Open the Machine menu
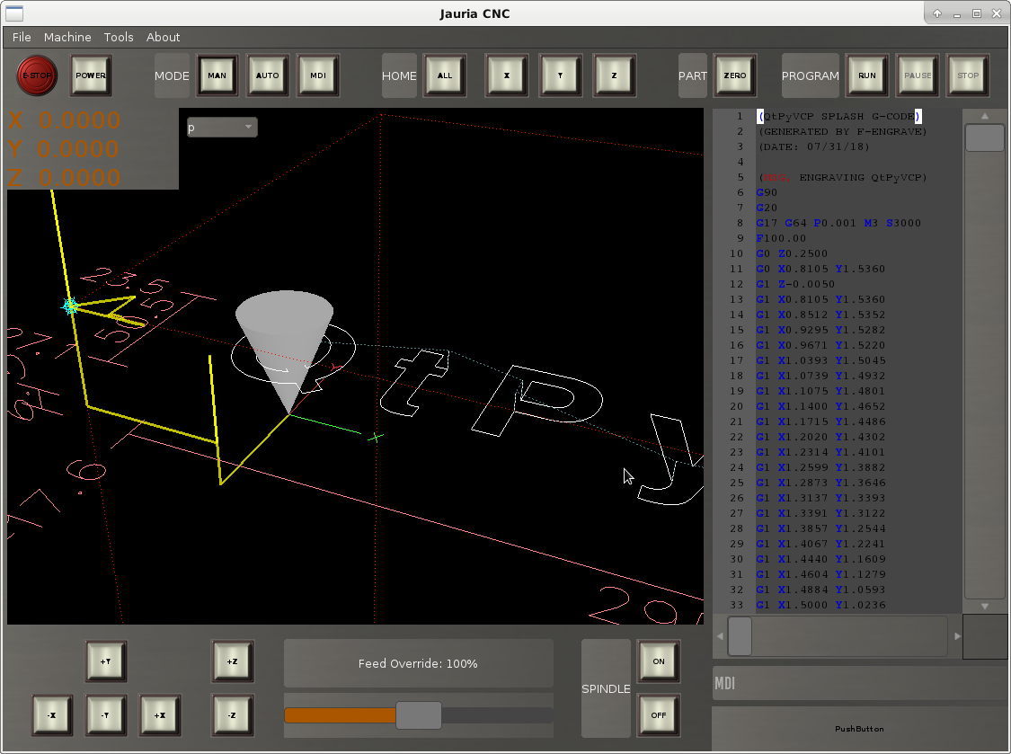 [67, 37]
